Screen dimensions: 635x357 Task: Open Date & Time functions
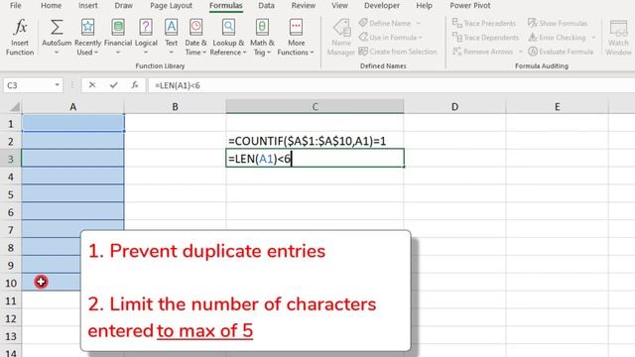coord(195,38)
